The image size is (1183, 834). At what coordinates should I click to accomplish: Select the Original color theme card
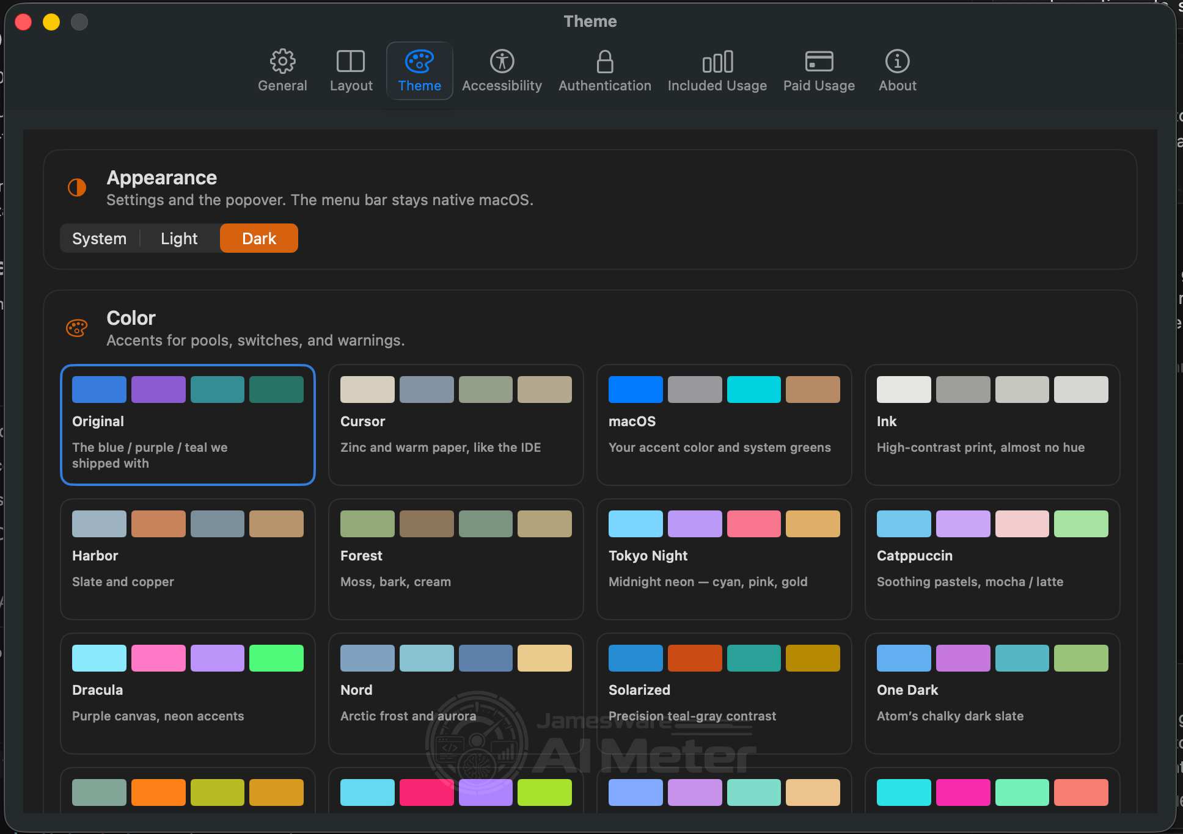[x=188, y=425]
